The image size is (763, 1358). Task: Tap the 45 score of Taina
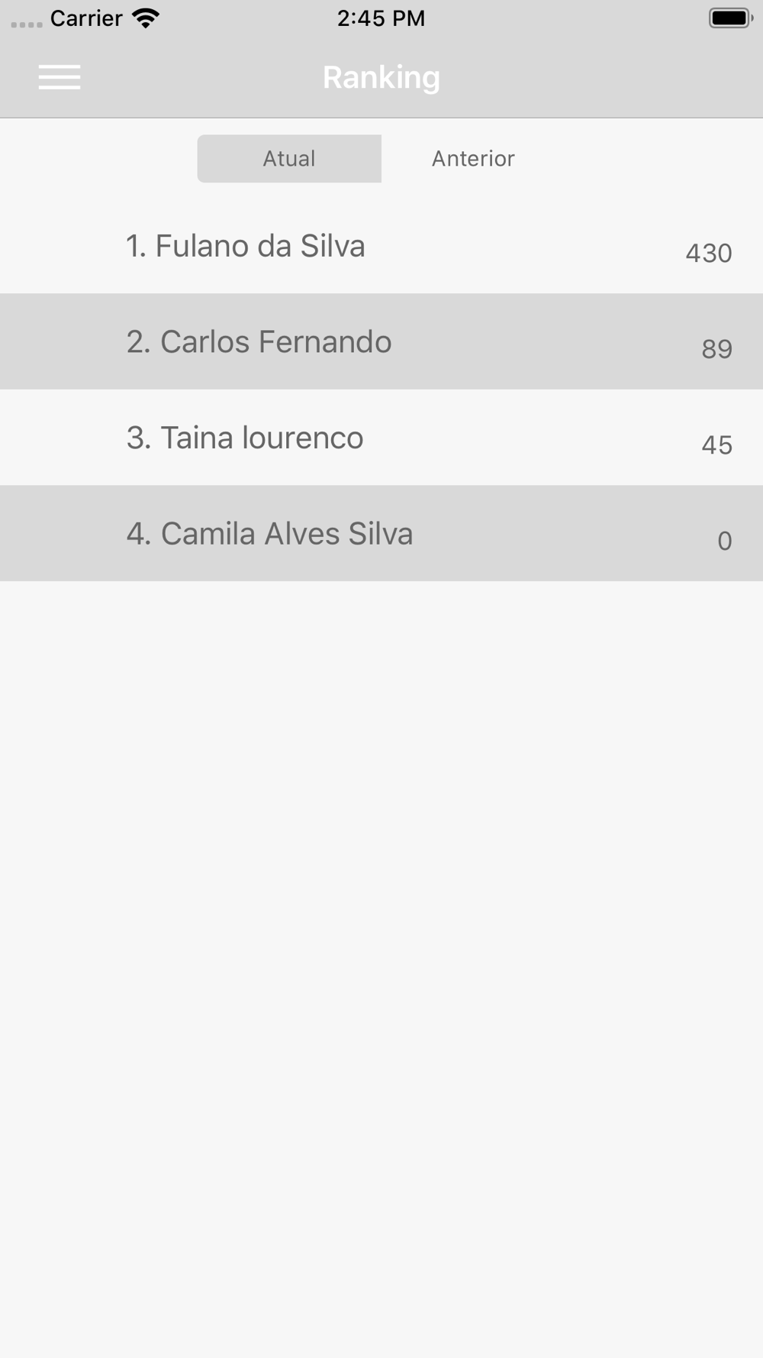(x=717, y=445)
